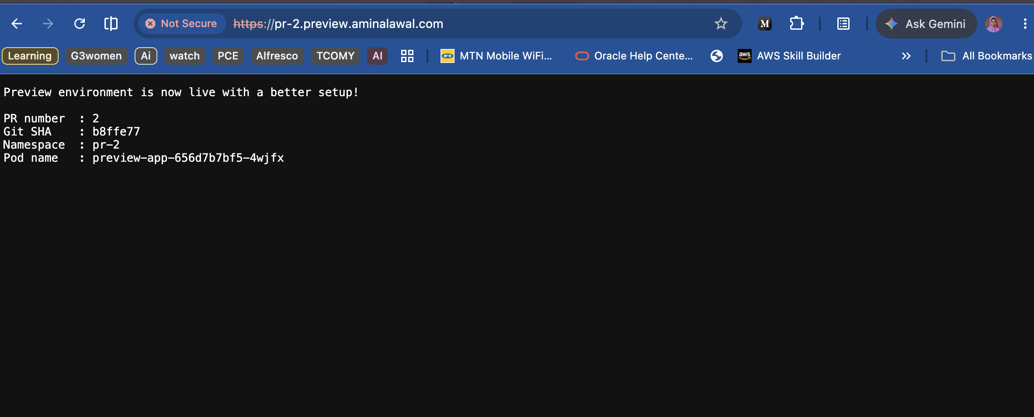The height and width of the screenshot is (417, 1034).
Task: Reload the current page
Action: coord(80,24)
